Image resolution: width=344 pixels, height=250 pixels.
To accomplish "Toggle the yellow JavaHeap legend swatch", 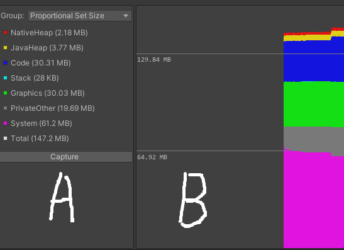I will pos(6,48).
